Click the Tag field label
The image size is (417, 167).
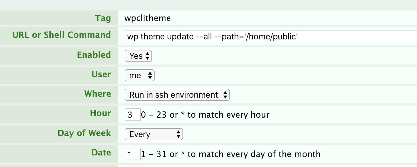pos(103,18)
